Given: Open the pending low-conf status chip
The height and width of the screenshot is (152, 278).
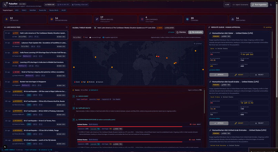Looking at the screenshot, I should coord(80,4).
